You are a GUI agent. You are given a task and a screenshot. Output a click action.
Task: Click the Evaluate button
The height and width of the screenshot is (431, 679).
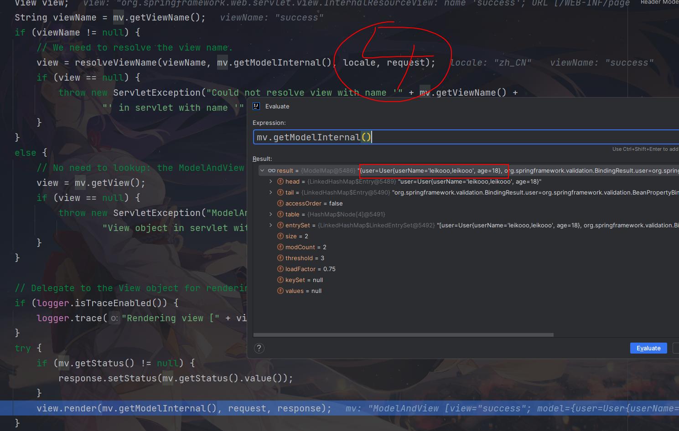pos(648,348)
